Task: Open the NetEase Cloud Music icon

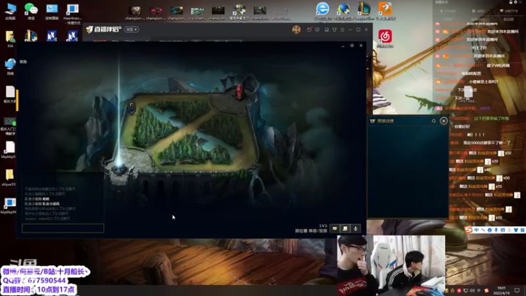Action: pyautogui.click(x=385, y=38)
